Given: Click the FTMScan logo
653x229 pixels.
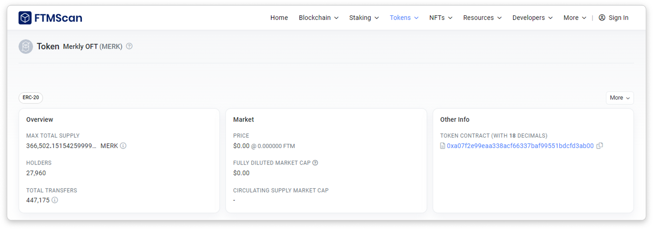Looking at the screenshot, I should [x=50, y=18].
